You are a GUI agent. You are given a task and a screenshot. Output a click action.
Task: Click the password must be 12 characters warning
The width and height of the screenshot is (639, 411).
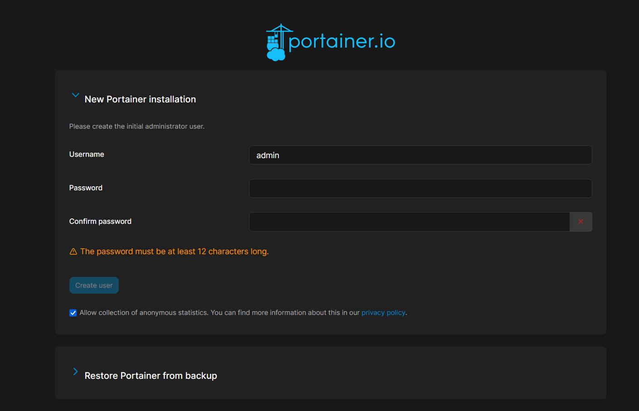(x=175, y=251)
